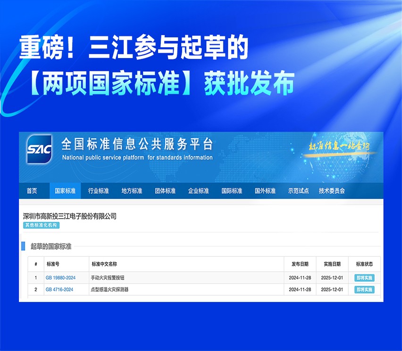Go to the 团体标准 tab
The height and width of the screenshot is (351, 402).
point(165,191)
